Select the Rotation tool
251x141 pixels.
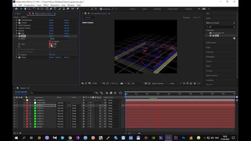(x=34, y=9)
